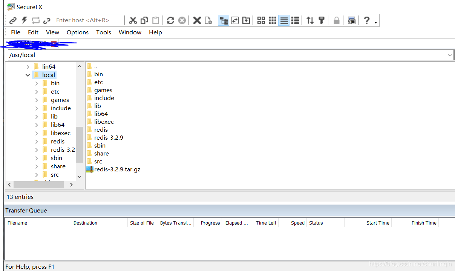The width and height of the screenshot is (455, 271).
Task: Click the Reconnect icon in toolbar
Action: (35, 20)
